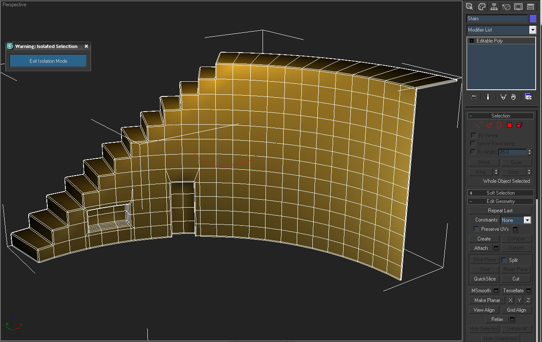
Task: Switch to the Create command panel tab
Action: point(469,7)
